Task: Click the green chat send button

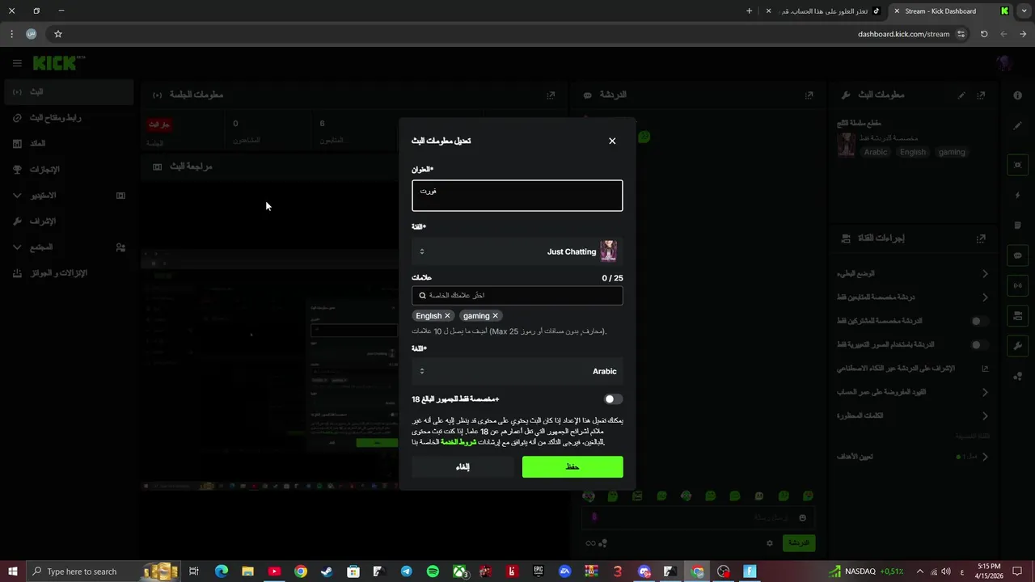Action: click(x=799, y=542)
